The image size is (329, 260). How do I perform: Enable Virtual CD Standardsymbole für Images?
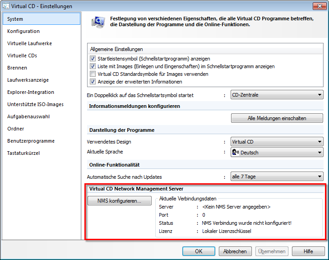(x=93, y=74)
